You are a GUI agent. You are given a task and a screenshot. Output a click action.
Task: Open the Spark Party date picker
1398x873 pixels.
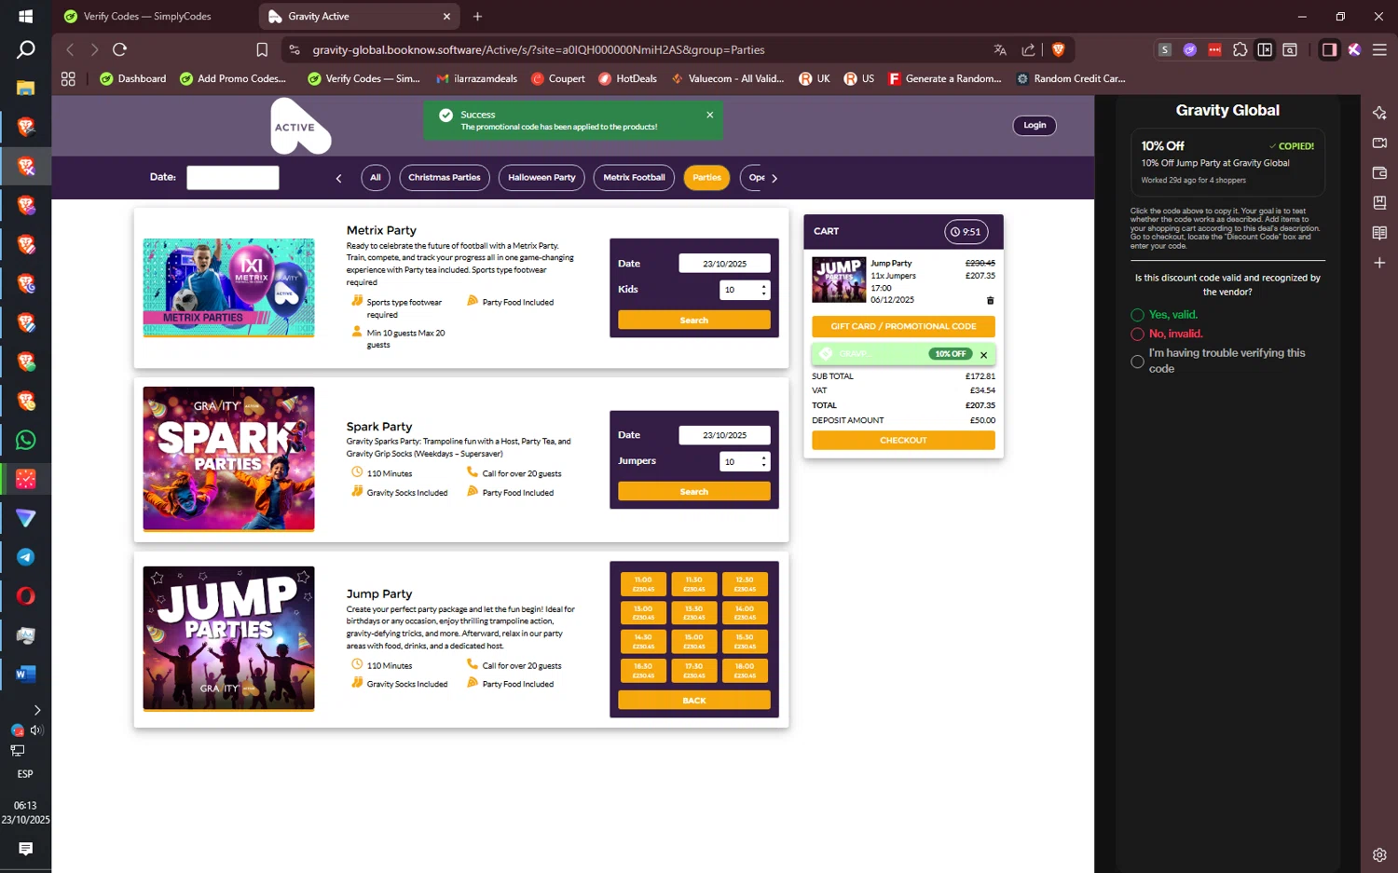click(x=724, y=435)
